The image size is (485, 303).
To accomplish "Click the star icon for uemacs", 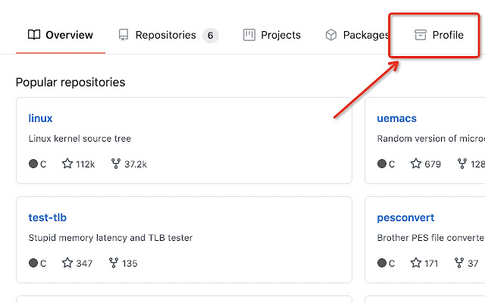I will coord(416,164).
